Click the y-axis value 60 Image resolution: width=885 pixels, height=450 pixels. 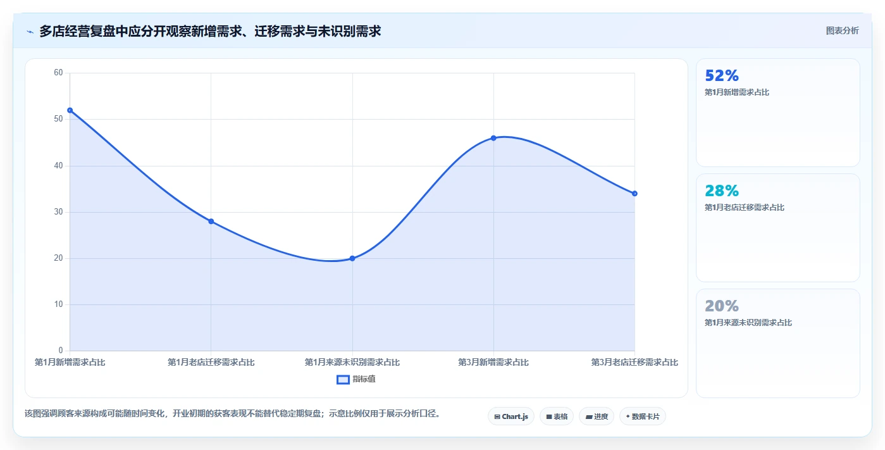coord(58,73)
